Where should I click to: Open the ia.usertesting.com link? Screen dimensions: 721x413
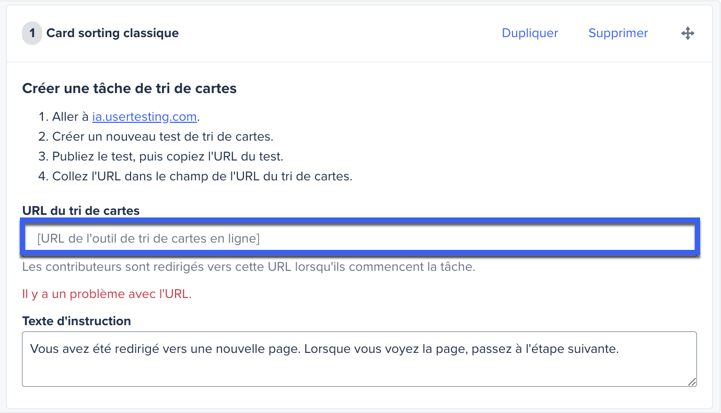[x=144, y=117]
